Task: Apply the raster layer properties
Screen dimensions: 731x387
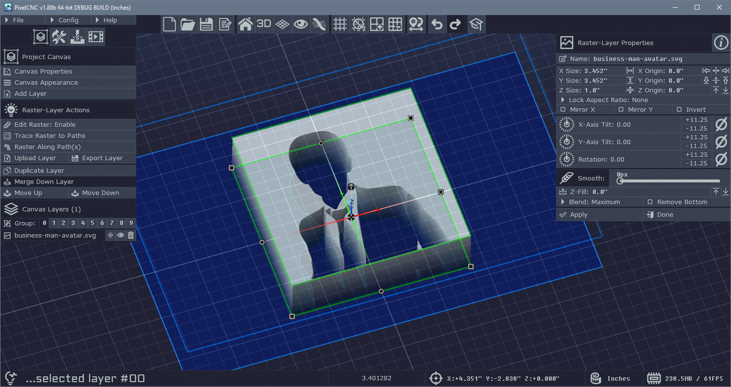Action: coord(600,214)
